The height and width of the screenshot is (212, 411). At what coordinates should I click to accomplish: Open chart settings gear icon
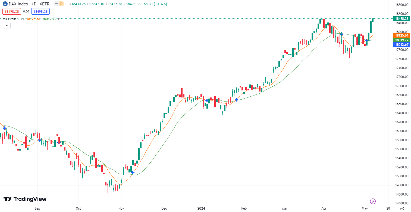click(402, 208)
